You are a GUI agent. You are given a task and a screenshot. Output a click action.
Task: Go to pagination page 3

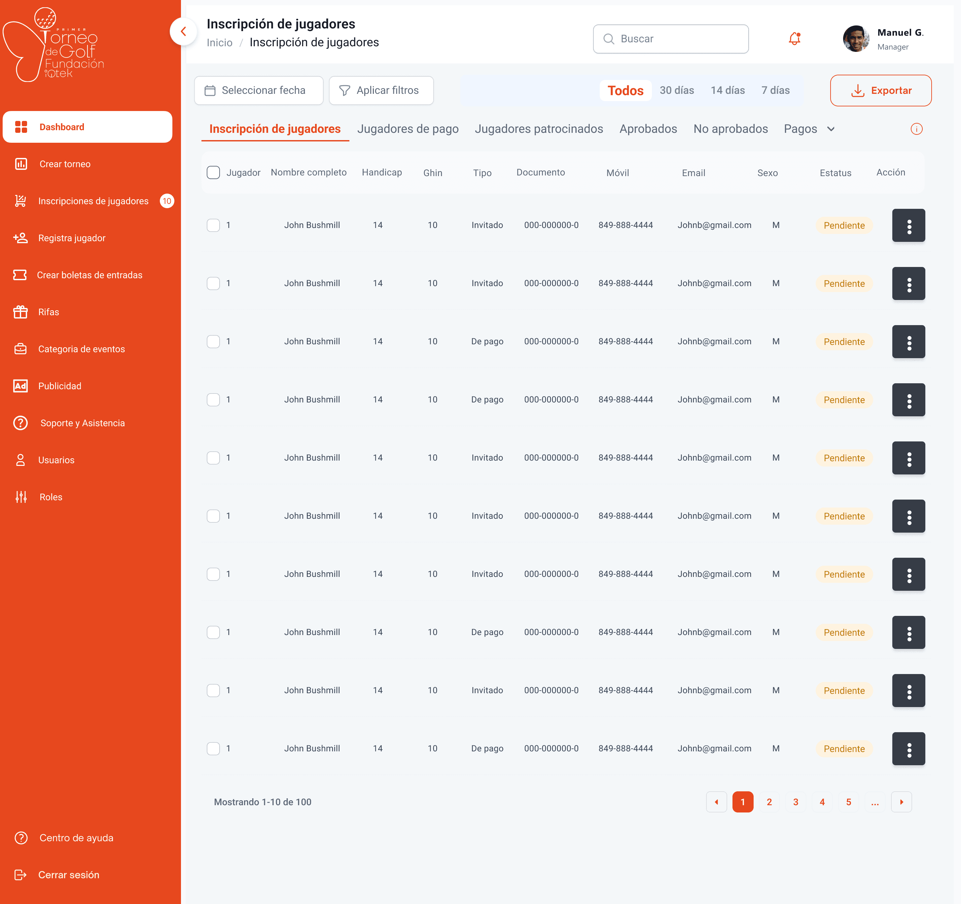795,802
